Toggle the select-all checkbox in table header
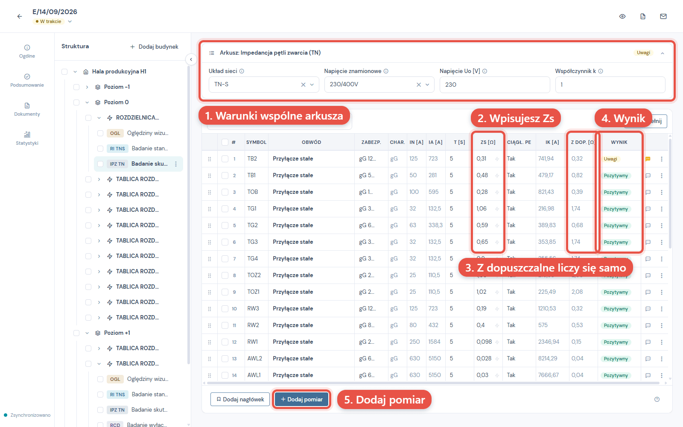The height and width of the screenshot is (427, 683). tap(225, 142)
